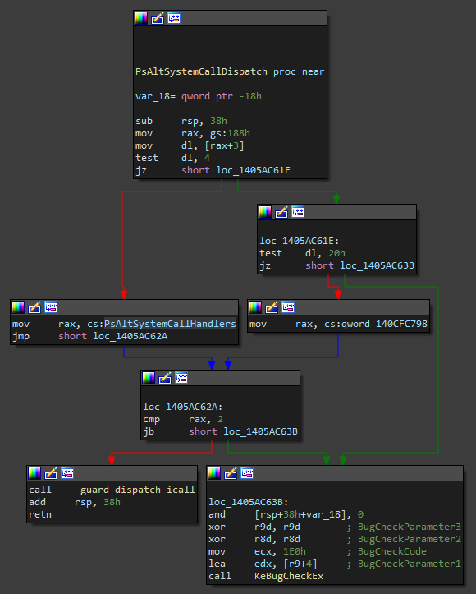Click group nodes icon on PsAltSystemCallDispatch block
Viewport: 476px width, 594px height.
(174, 18)
